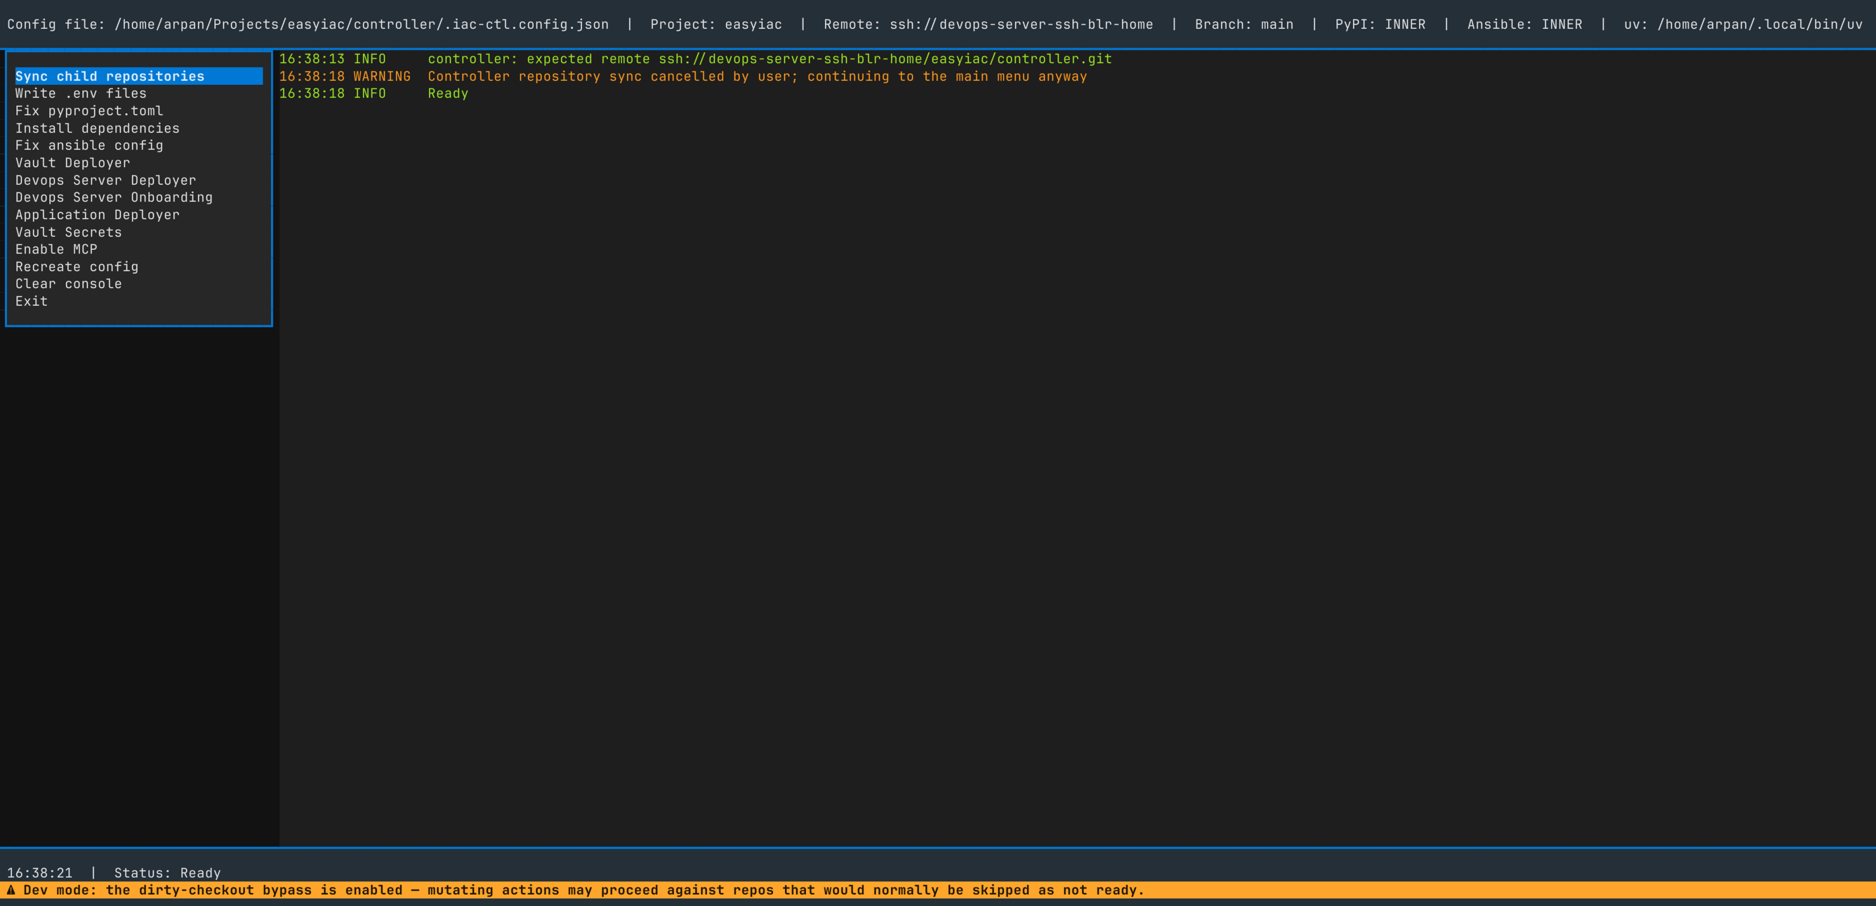Run Install dependencies menu item

click(x=138, y=128)
